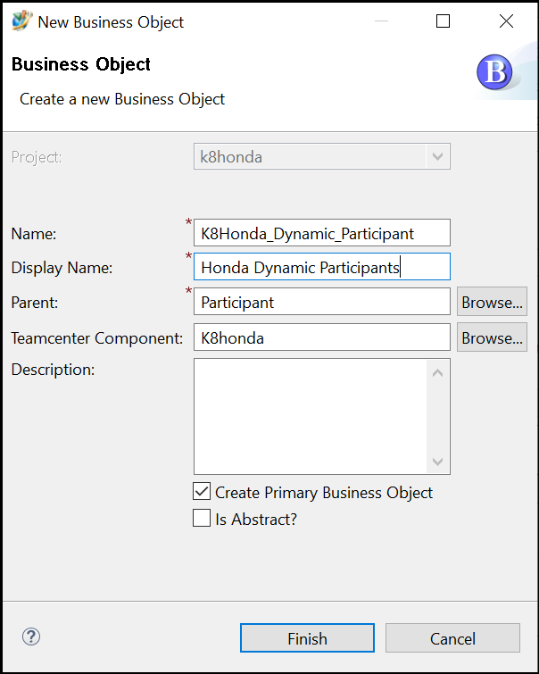Cancel the new Business Object wizard

(x=452, y=638)
